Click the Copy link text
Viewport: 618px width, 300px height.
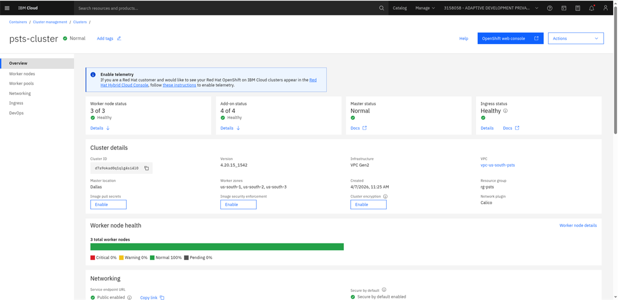(x=149, y=297)
